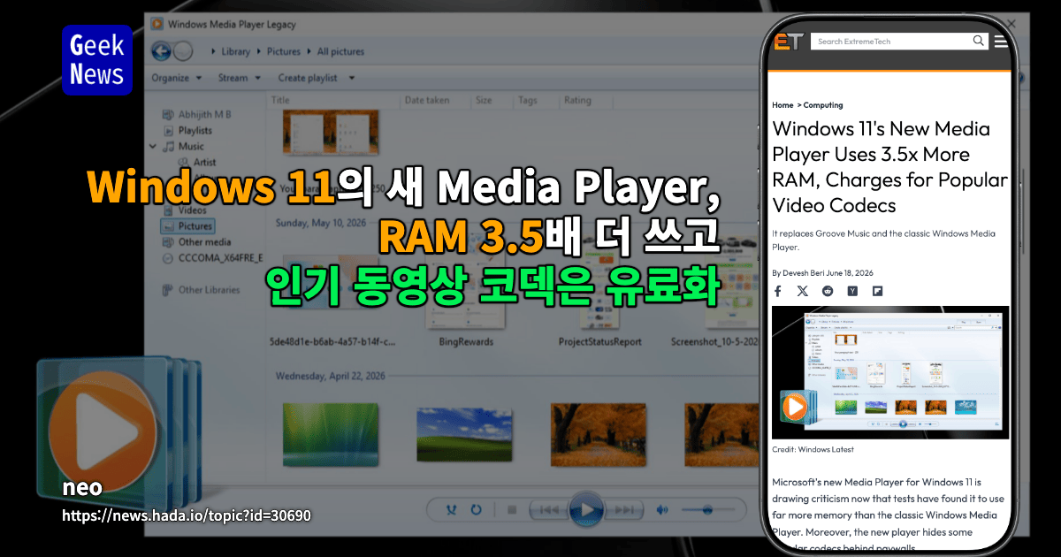Click the Windows Media Player logo
1061x557 pixels.
pyautogui.click(x=119, y=431)
